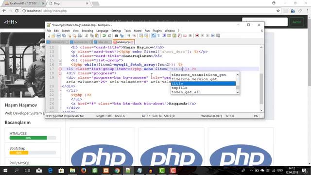This screenshot has width=311, height=175.
Task: Click the Copy toolbar icon
Action: (x=92, y=35)
